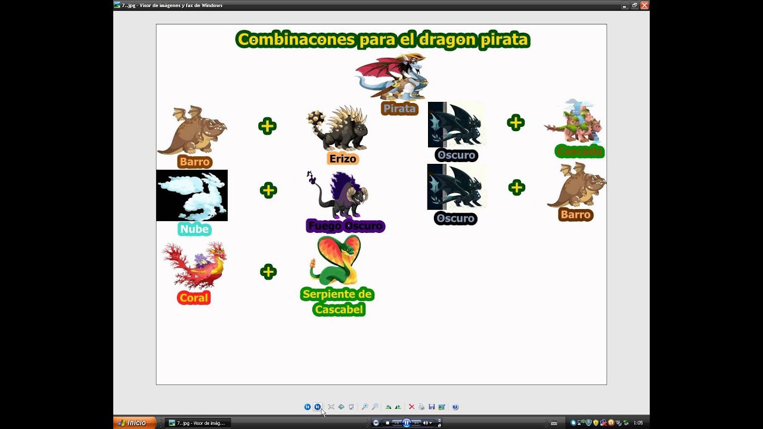Select the Best Fit view icon

[x=331, y=407]
